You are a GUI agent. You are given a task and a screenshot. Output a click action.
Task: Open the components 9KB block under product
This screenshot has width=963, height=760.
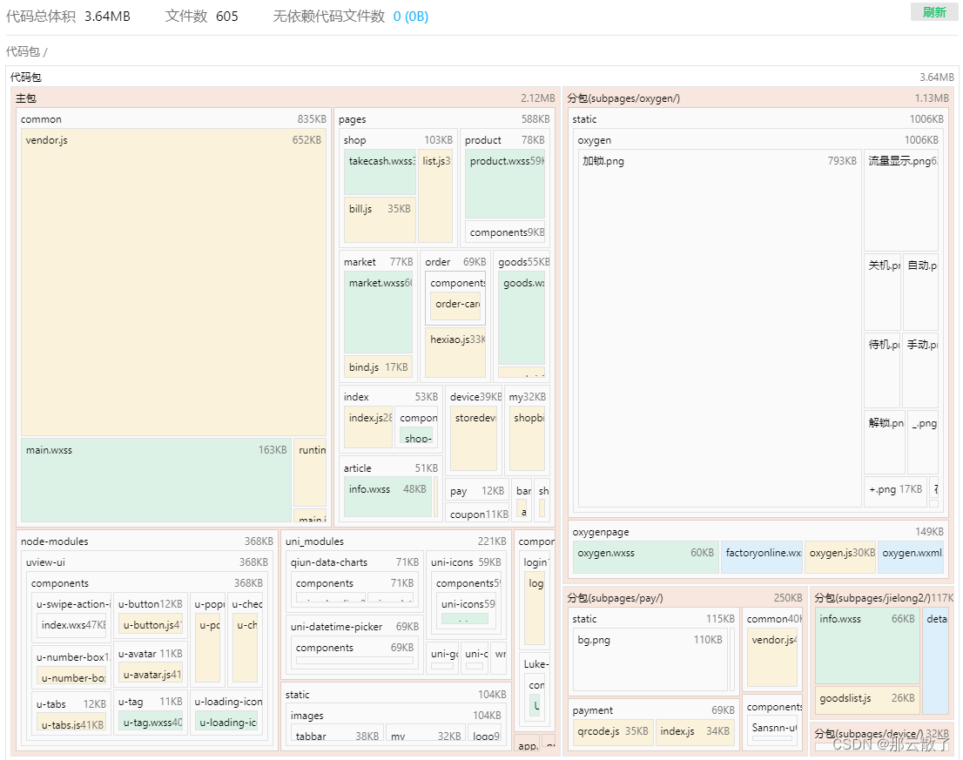pyautogui.click(x=505, y=232)
